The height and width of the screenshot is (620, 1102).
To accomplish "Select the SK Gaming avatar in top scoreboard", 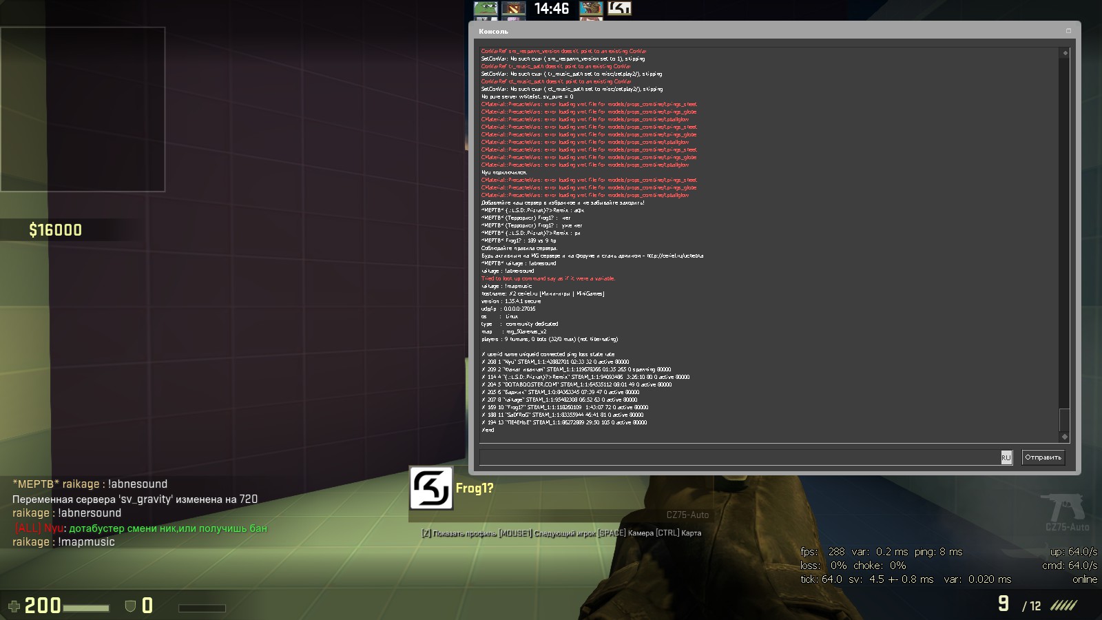I will point(619,8).
